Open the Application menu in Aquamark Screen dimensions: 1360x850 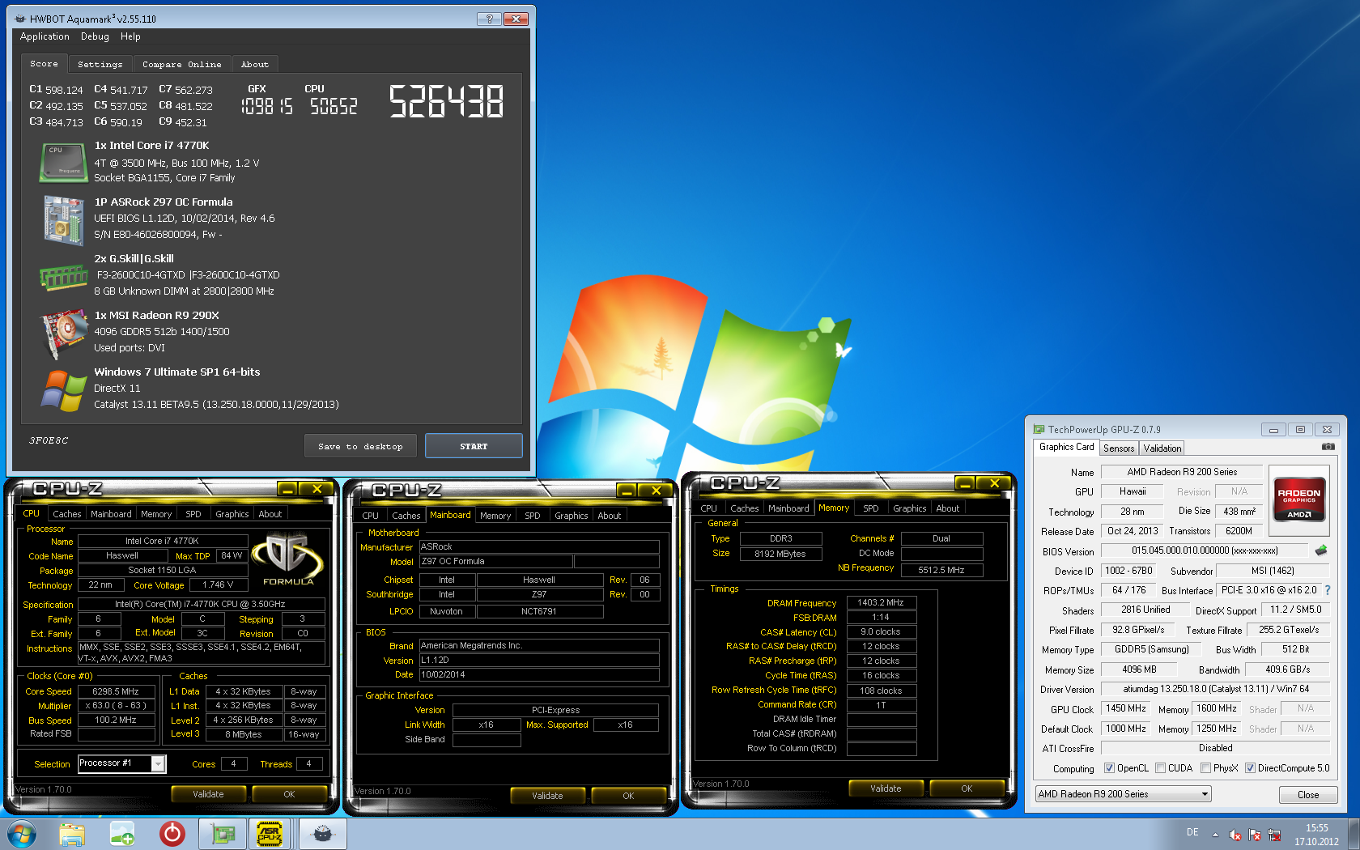pyautogui.click(x=45, y=36)
